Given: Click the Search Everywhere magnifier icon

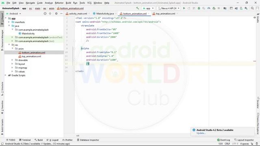Looking at the screenshot, I should tap(252, 8).
